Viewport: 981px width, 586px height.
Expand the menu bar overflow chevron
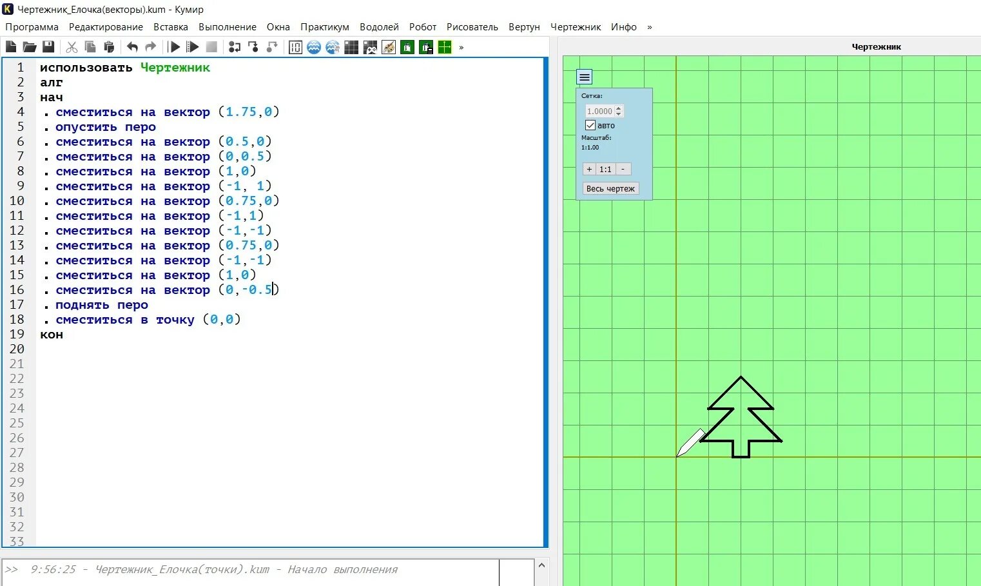point(649,27)
